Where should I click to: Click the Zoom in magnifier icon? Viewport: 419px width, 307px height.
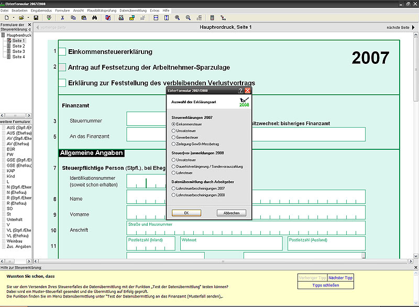click(177, 18)
